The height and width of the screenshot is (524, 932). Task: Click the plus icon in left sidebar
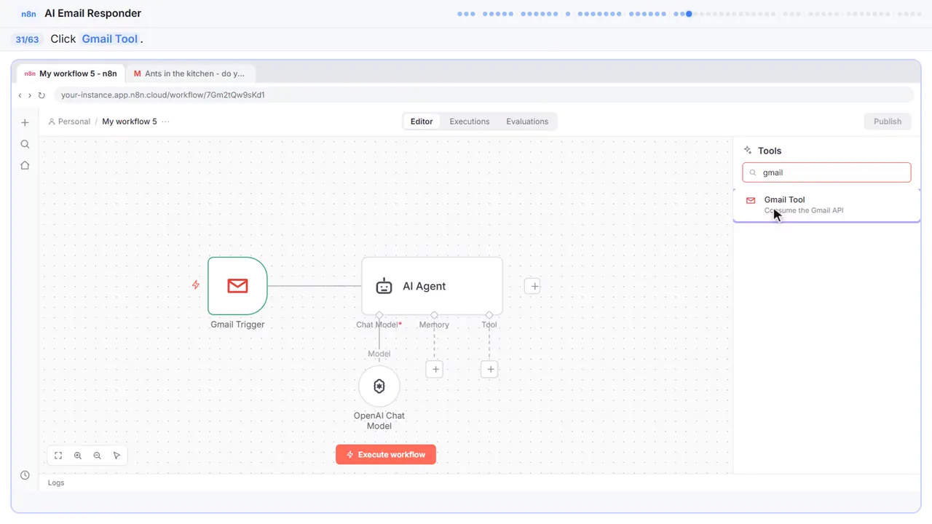pos(25,122)
